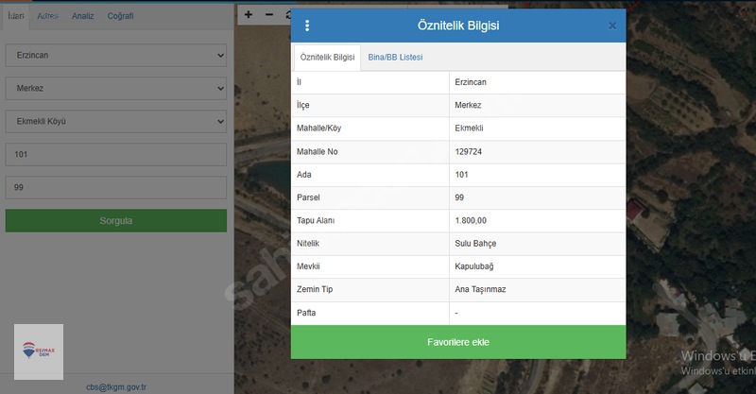Focus the Parsel input field containing 99

115,188
